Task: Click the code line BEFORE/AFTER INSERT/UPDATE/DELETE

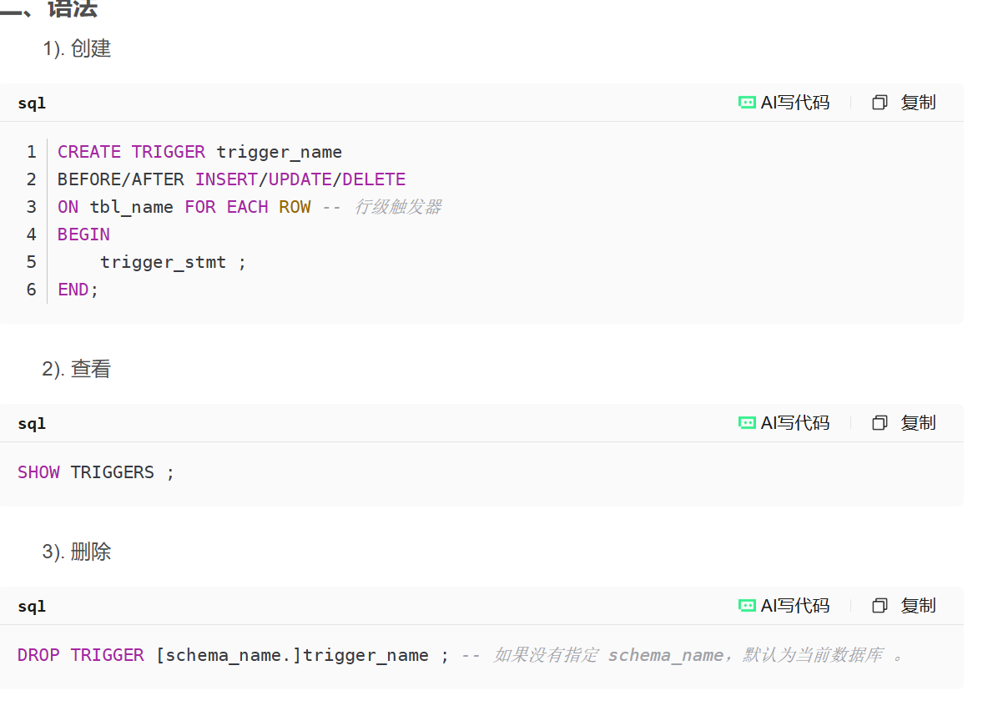Action: click(x=231, y=179)
